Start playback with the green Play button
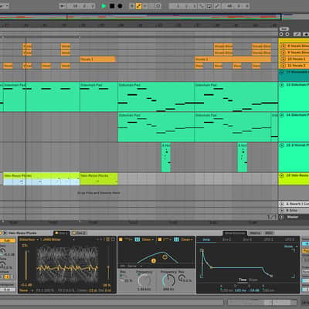This screenshot has width=309, height=309. pos(104,6)
